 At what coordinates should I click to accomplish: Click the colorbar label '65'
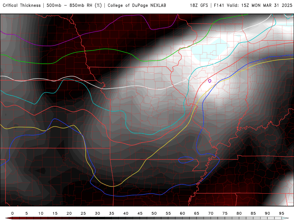[x=197, y=213]
